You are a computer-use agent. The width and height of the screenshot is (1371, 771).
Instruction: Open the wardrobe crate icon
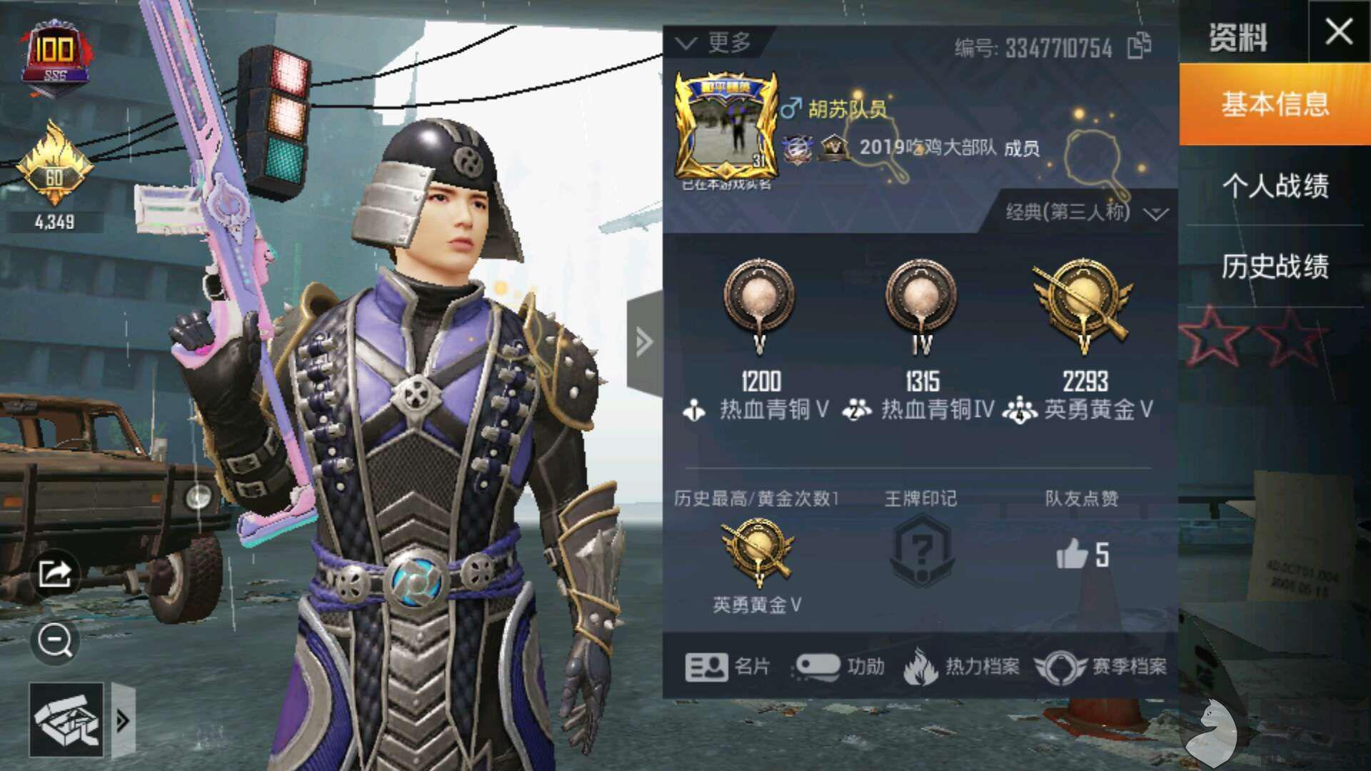point(66,720)
